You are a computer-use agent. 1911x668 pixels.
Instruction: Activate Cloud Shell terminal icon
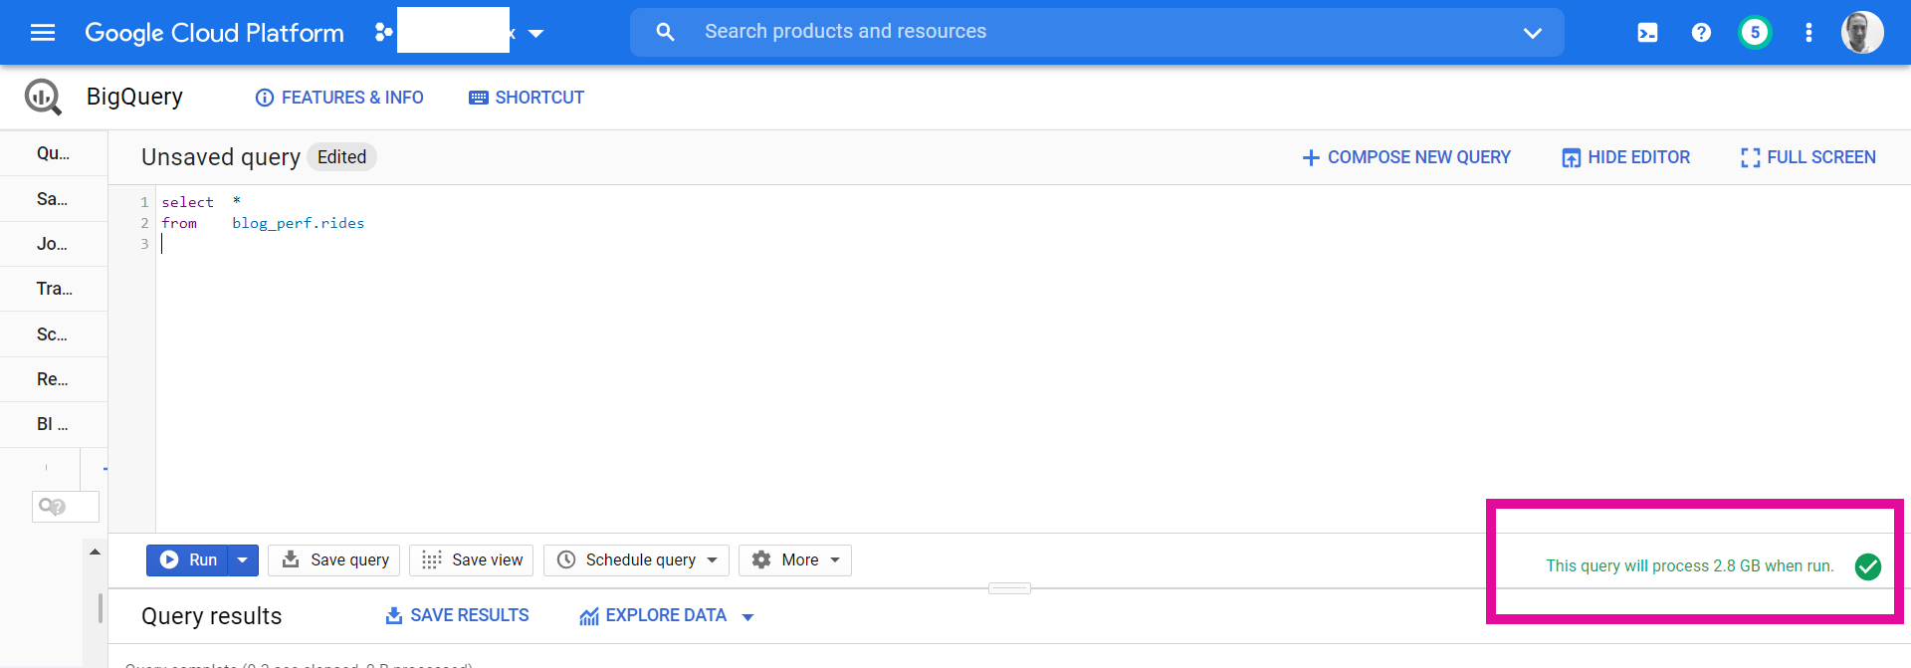pos(1647,33)
